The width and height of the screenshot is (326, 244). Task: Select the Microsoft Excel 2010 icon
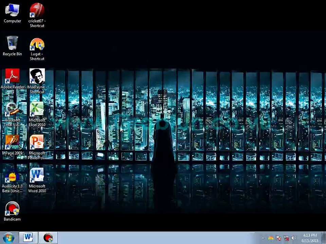click(x=37, y=114)
